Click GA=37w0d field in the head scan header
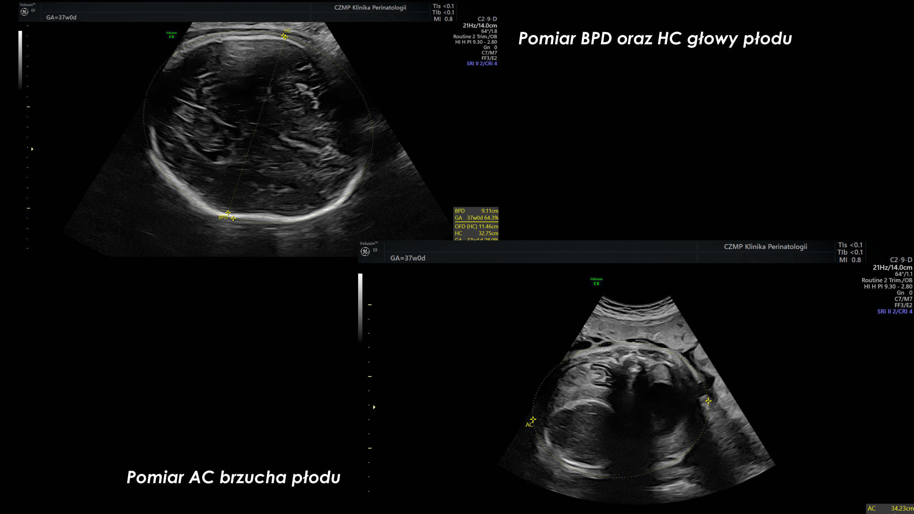Image resolution: width=914 pixels, height=514 pixels. pyautogui.click(x=61, y=17)
